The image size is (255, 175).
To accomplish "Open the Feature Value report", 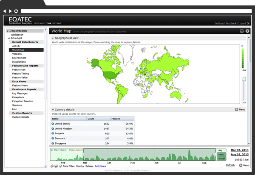I will click(20, 78).
